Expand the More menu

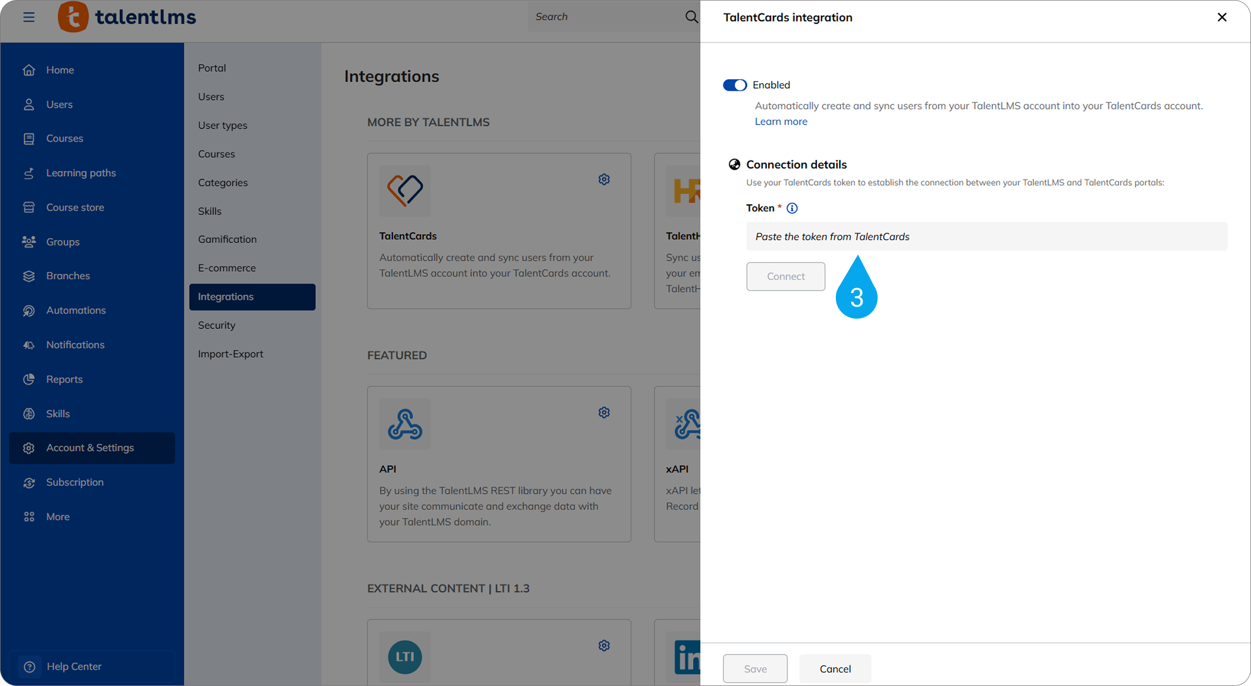[x=92, y=517]
